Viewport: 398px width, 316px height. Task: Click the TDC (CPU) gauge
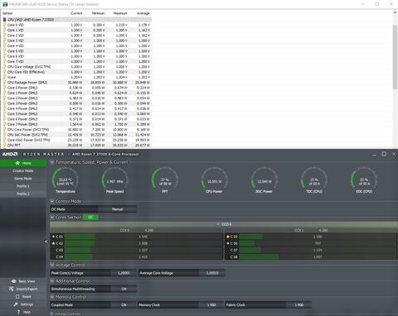(314, 180)
